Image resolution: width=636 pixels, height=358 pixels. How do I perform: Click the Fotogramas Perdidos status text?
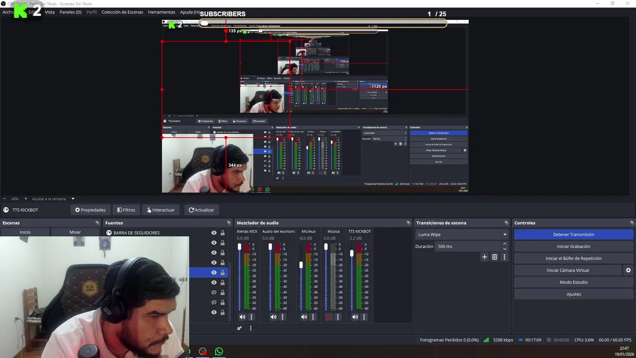coord(449,340)
